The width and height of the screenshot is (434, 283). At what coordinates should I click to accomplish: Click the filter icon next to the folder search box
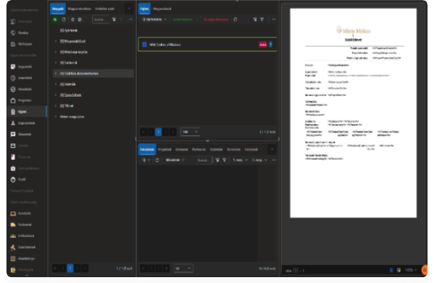click(x=114, y=19)
